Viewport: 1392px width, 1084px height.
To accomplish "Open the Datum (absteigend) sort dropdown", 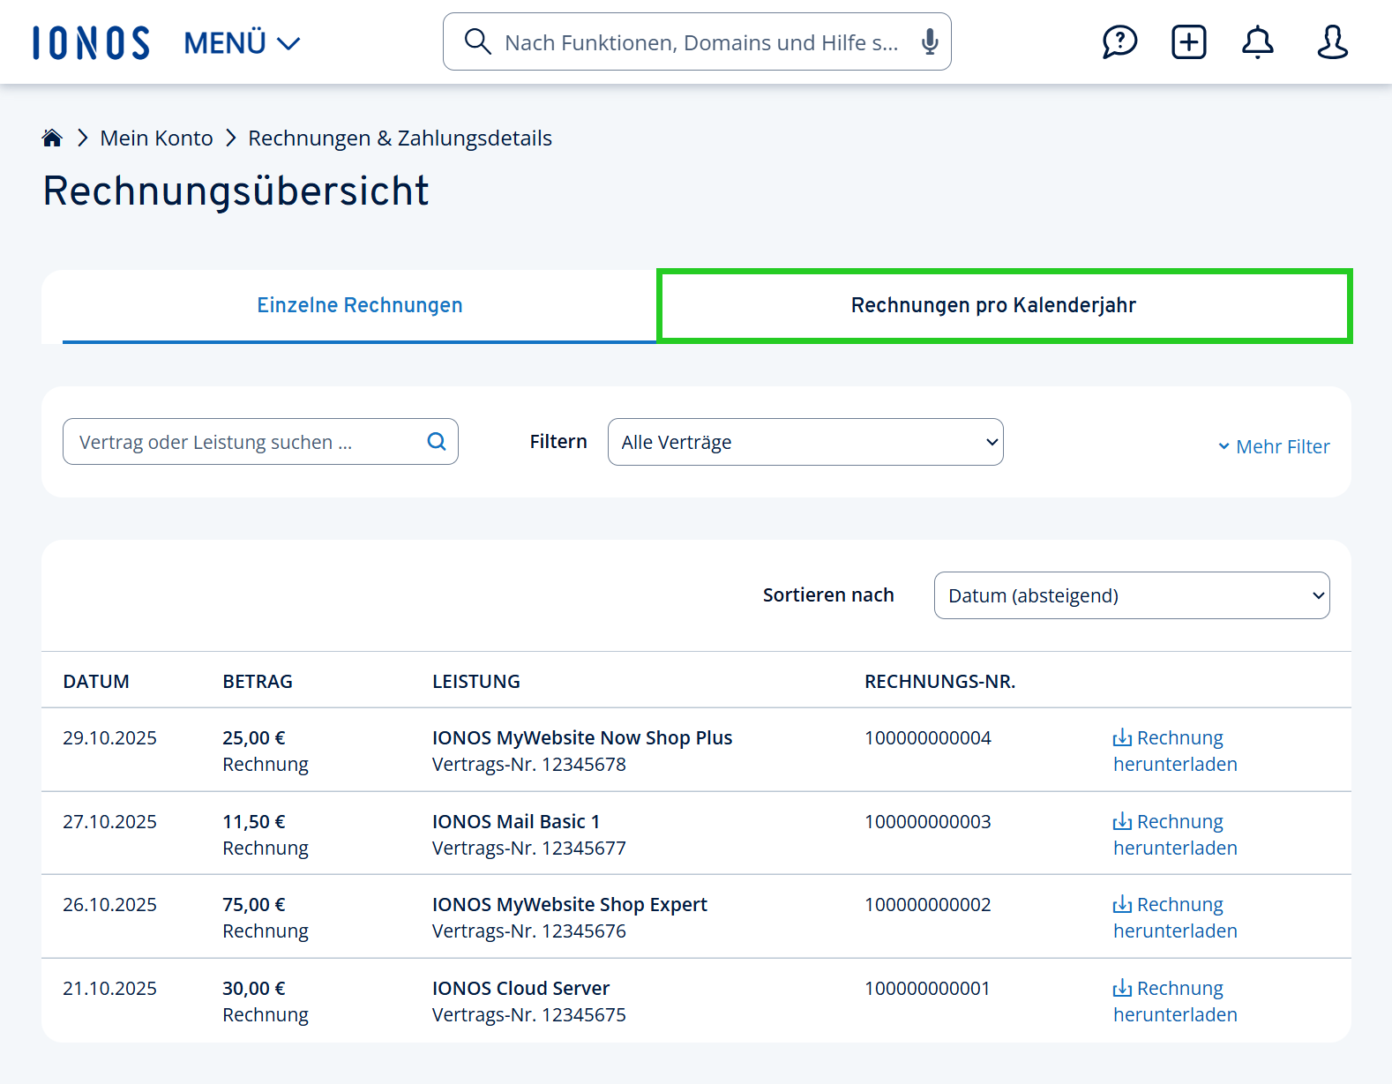I will tap(1132, 595).
